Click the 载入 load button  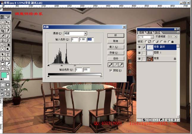[x=116, y=47]
